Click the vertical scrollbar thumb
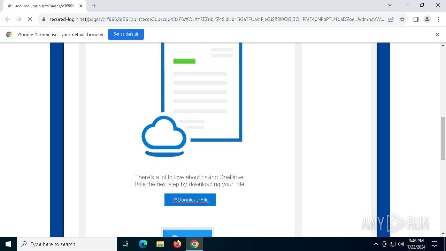 click(x=443, y=138)
